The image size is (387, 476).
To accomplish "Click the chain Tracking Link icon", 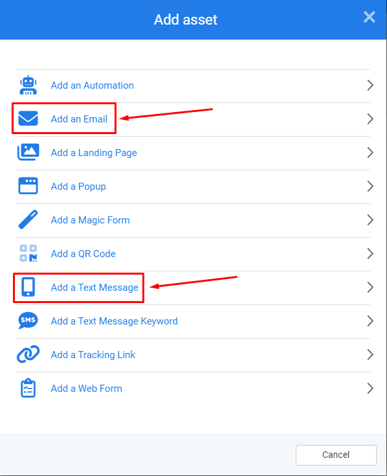I will coord(28,354).
